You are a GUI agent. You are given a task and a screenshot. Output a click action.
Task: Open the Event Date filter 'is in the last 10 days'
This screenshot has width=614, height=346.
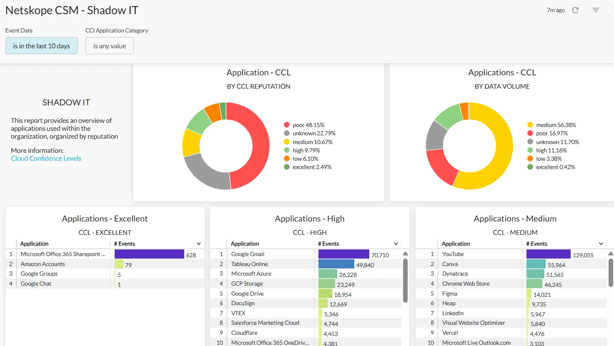click(42, 46)
